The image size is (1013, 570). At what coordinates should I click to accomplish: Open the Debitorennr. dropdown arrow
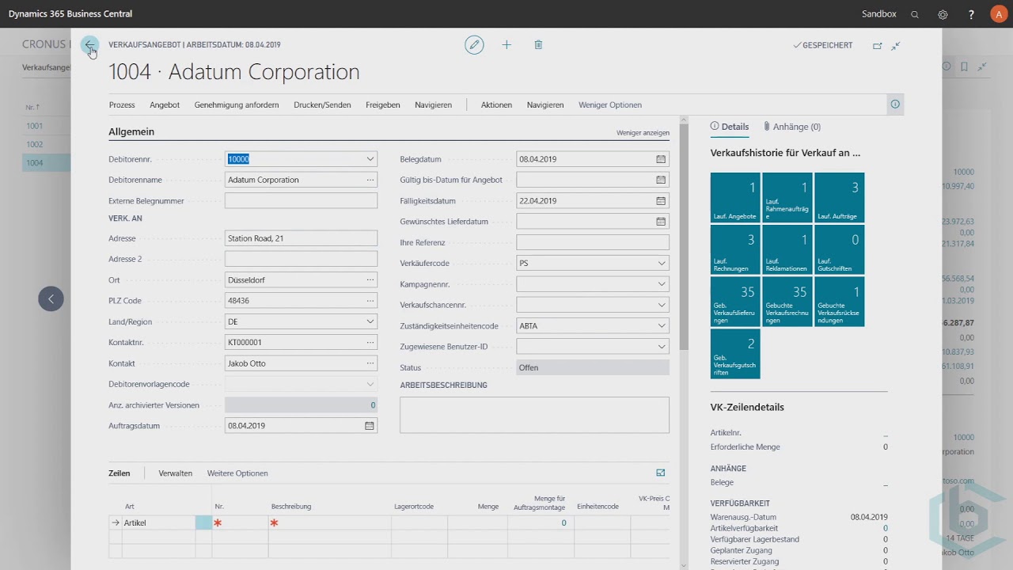click(370, 159)
